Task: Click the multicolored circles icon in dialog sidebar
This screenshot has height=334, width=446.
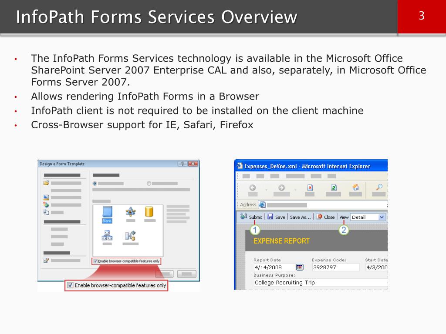Action: point(46,204)
